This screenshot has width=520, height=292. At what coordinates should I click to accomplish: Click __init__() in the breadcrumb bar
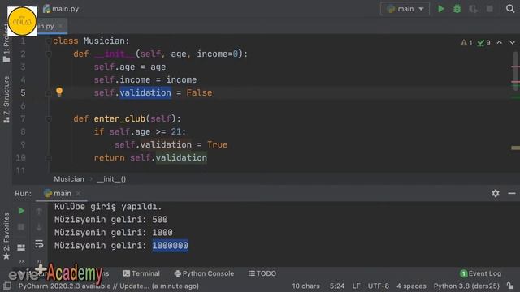coord(111,179)
